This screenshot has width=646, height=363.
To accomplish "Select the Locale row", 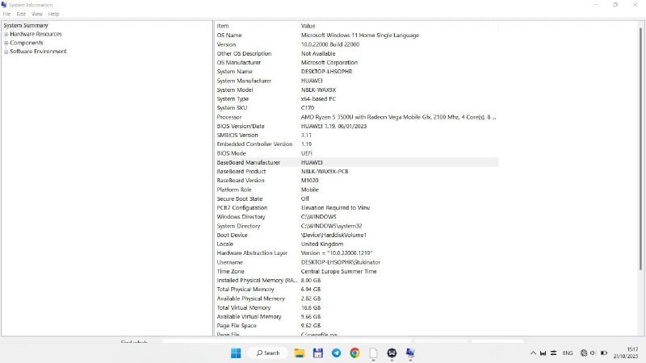I will 357,244.
